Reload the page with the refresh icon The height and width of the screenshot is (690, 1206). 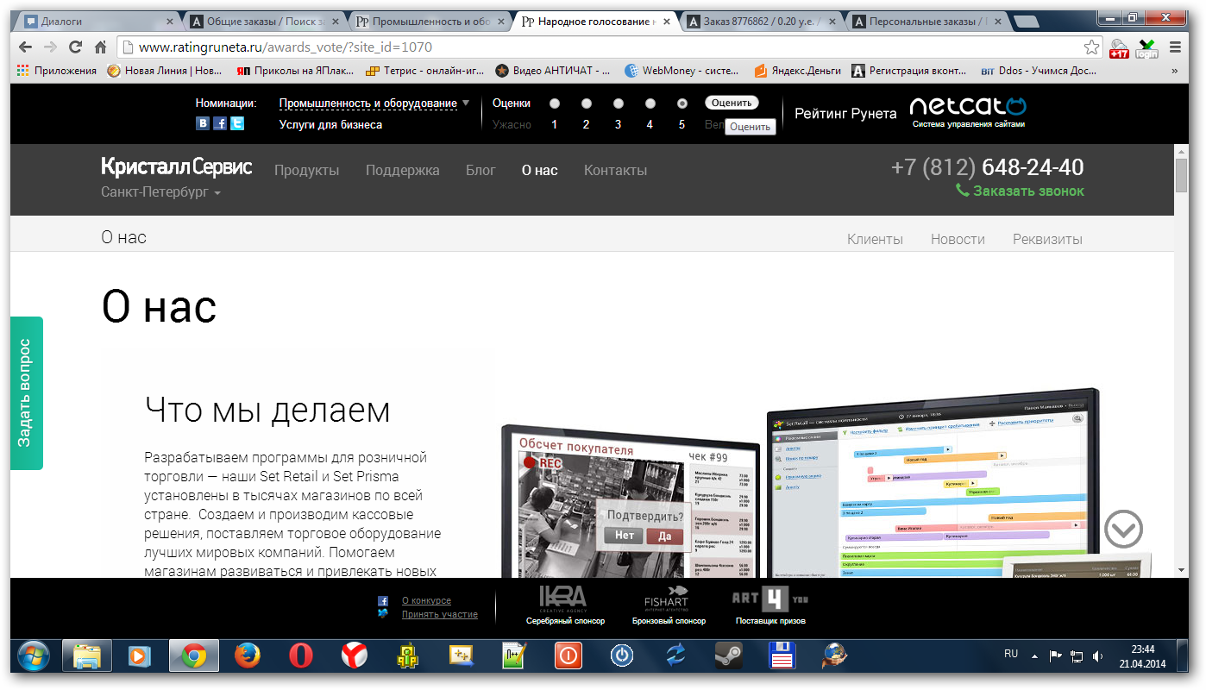tap(76, 47)
